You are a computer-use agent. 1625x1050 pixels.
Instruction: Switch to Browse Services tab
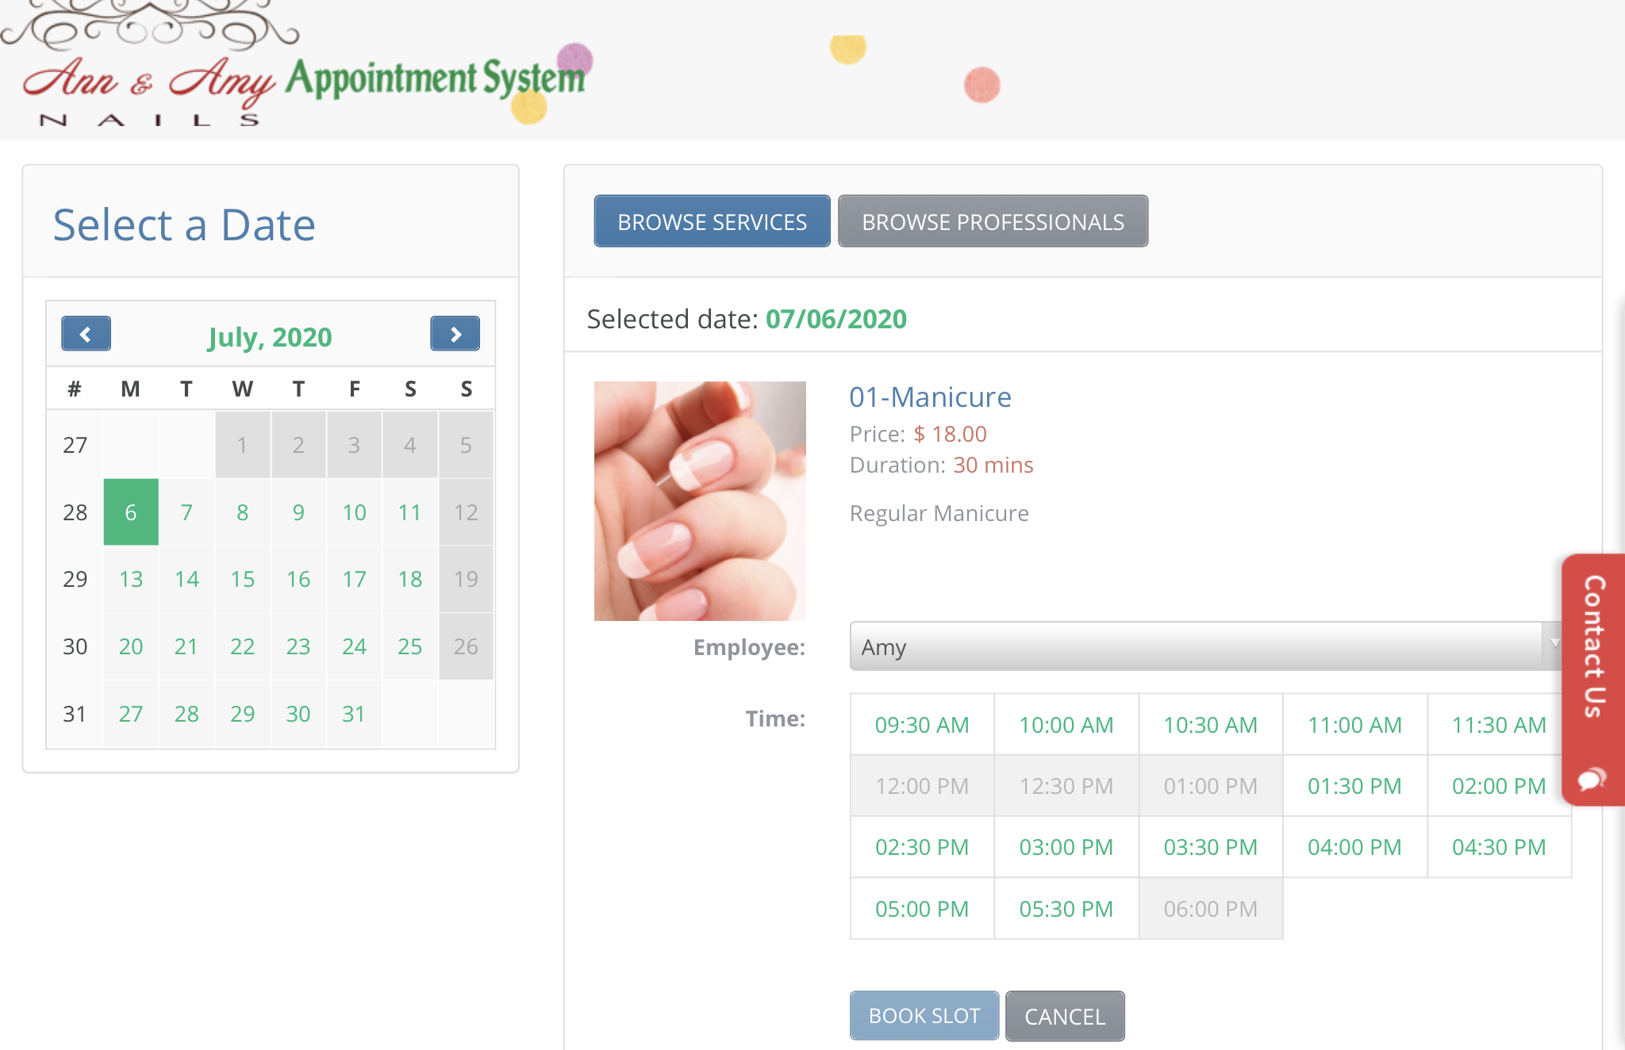tap(712, 222)
